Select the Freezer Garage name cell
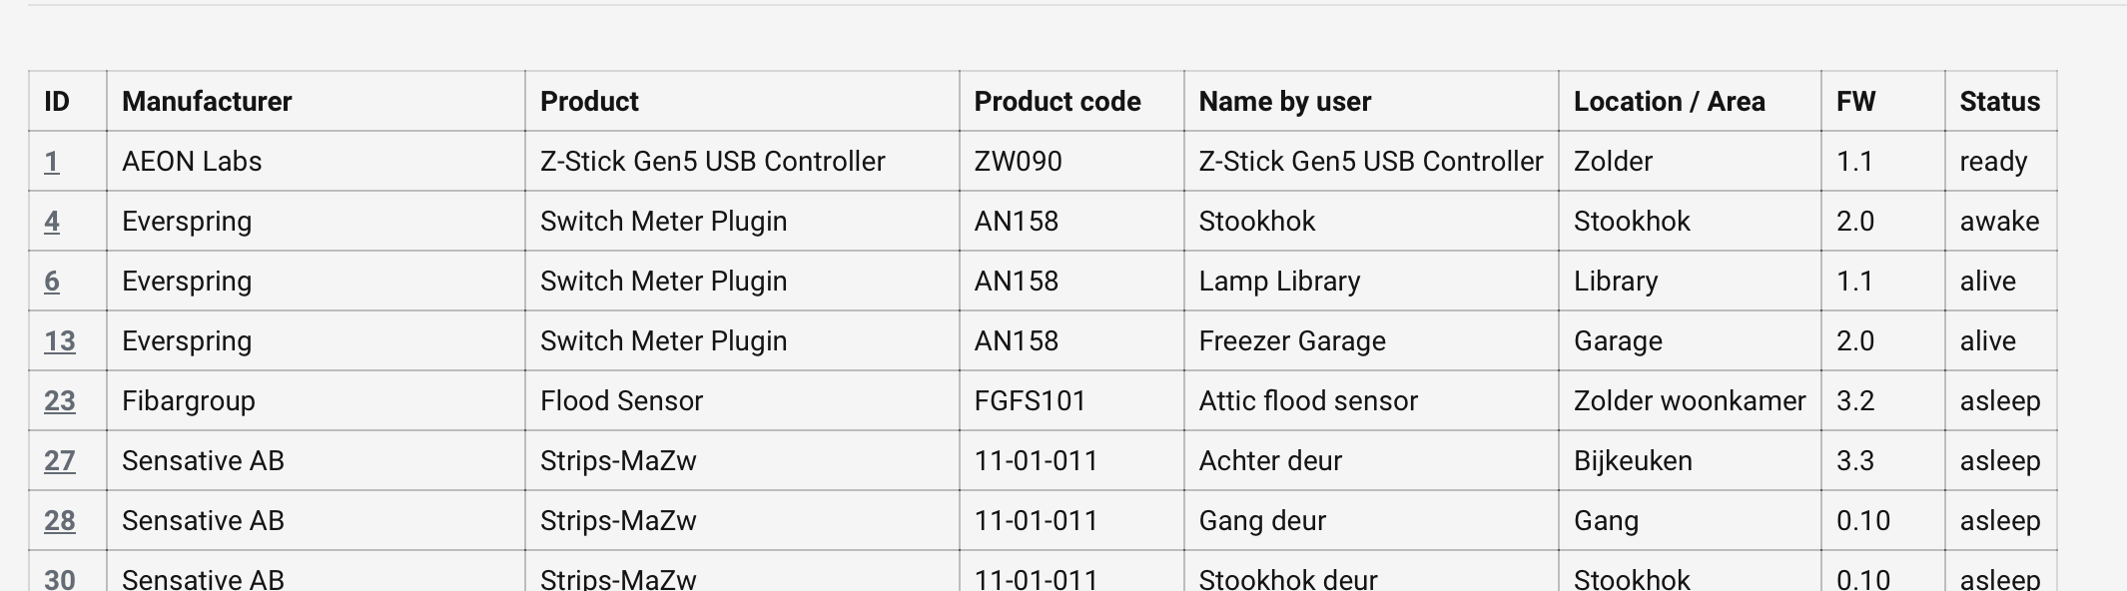 pos(1292,341)
